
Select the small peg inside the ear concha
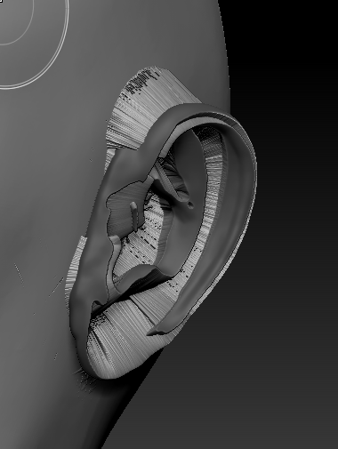134,216
